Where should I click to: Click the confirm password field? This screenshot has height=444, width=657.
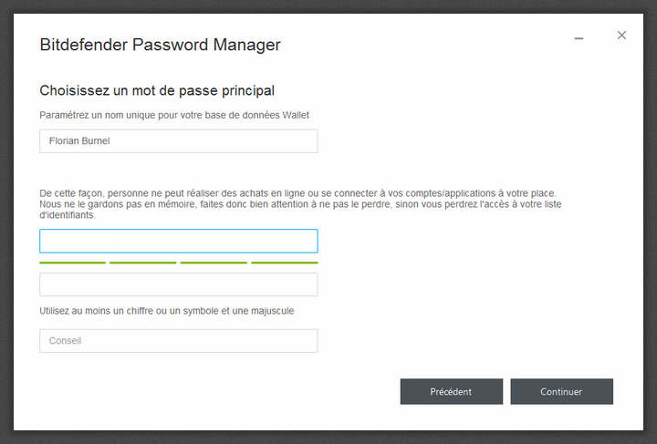coord(179,284)
